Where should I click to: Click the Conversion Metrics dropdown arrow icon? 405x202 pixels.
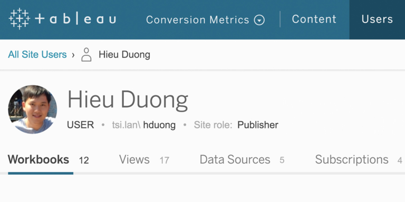coord(259,20)
